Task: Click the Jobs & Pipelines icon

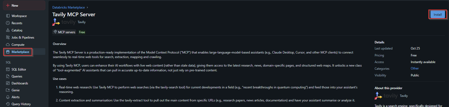Action: tap(8, 38)
